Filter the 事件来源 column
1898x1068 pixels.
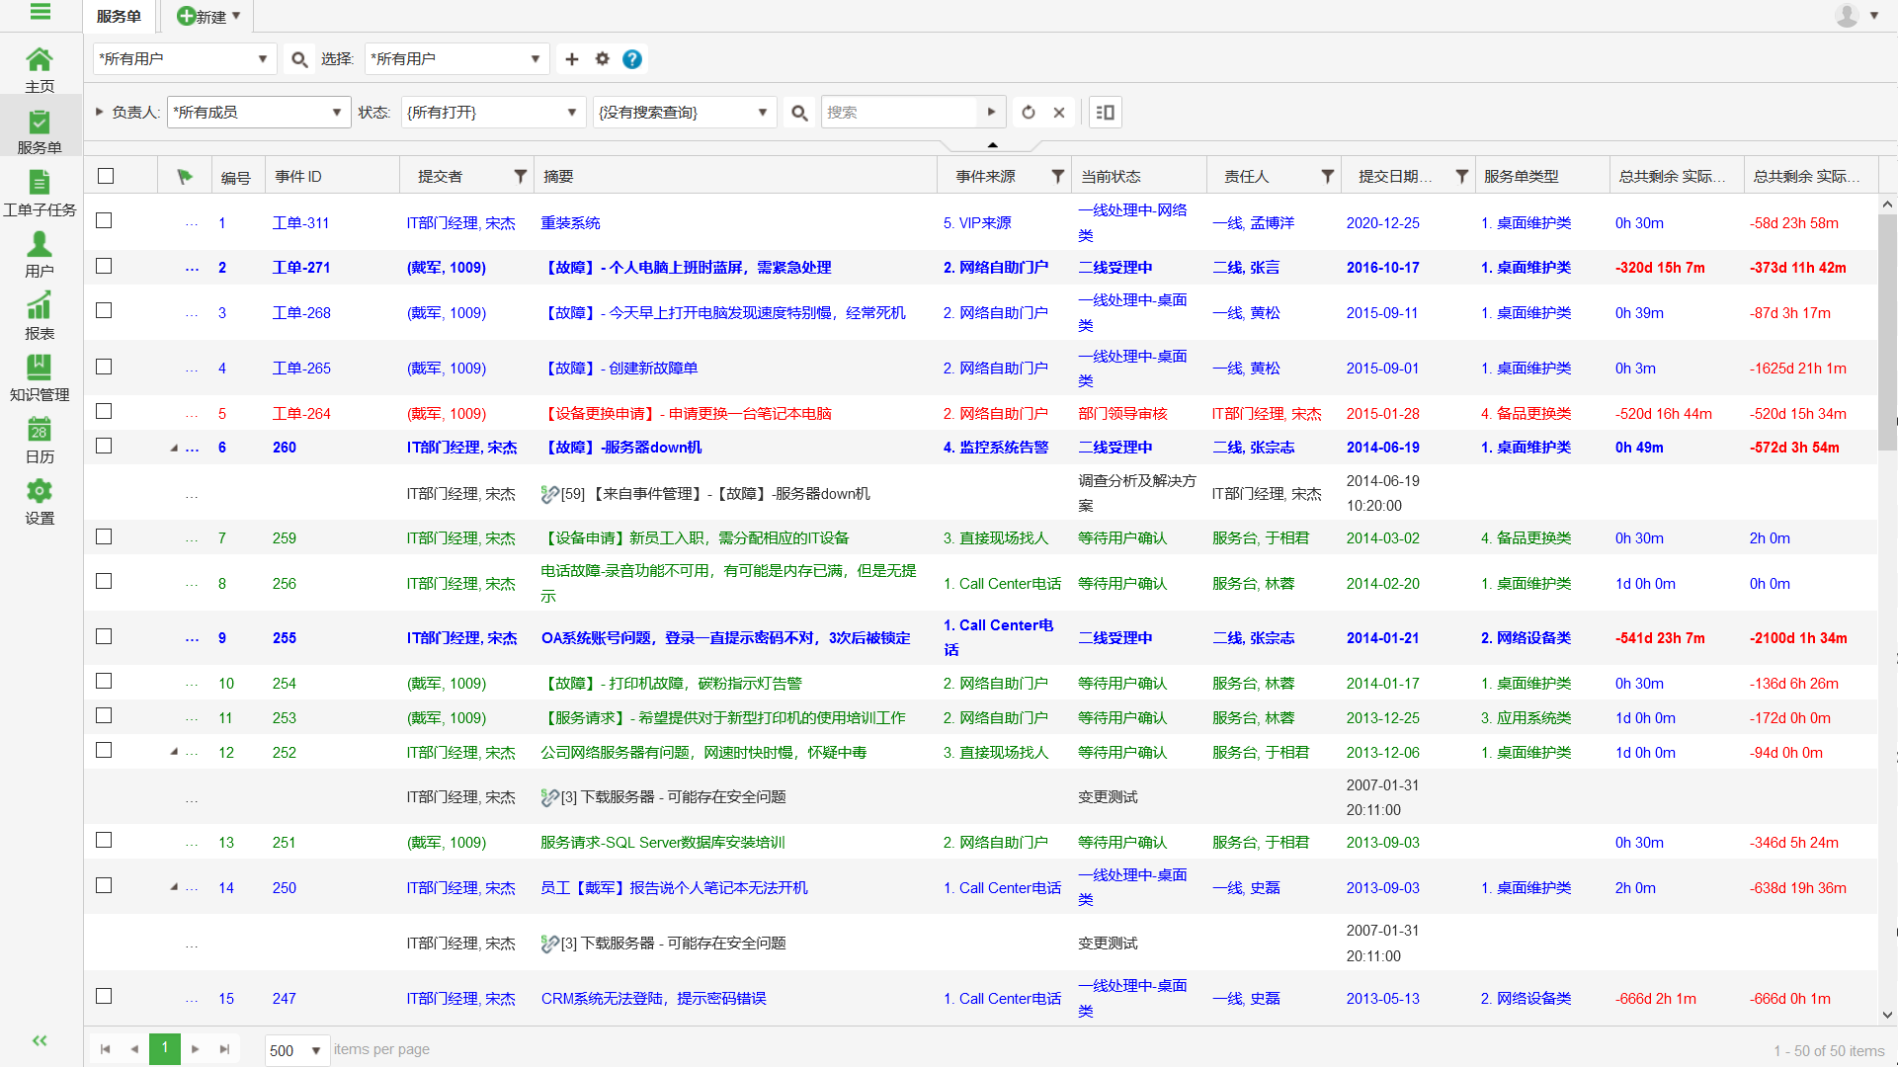point(1058,177)
